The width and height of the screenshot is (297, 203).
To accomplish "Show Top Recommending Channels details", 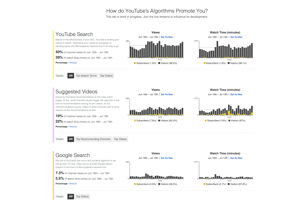I will [93, 139].
